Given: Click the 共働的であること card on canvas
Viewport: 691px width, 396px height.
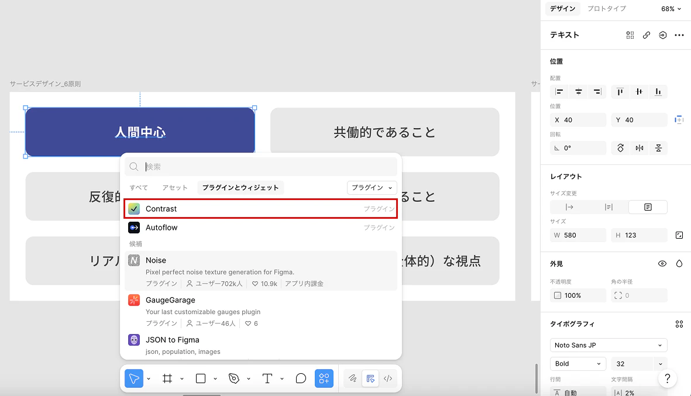Looking at the screenshot, I should coord(385,132).
